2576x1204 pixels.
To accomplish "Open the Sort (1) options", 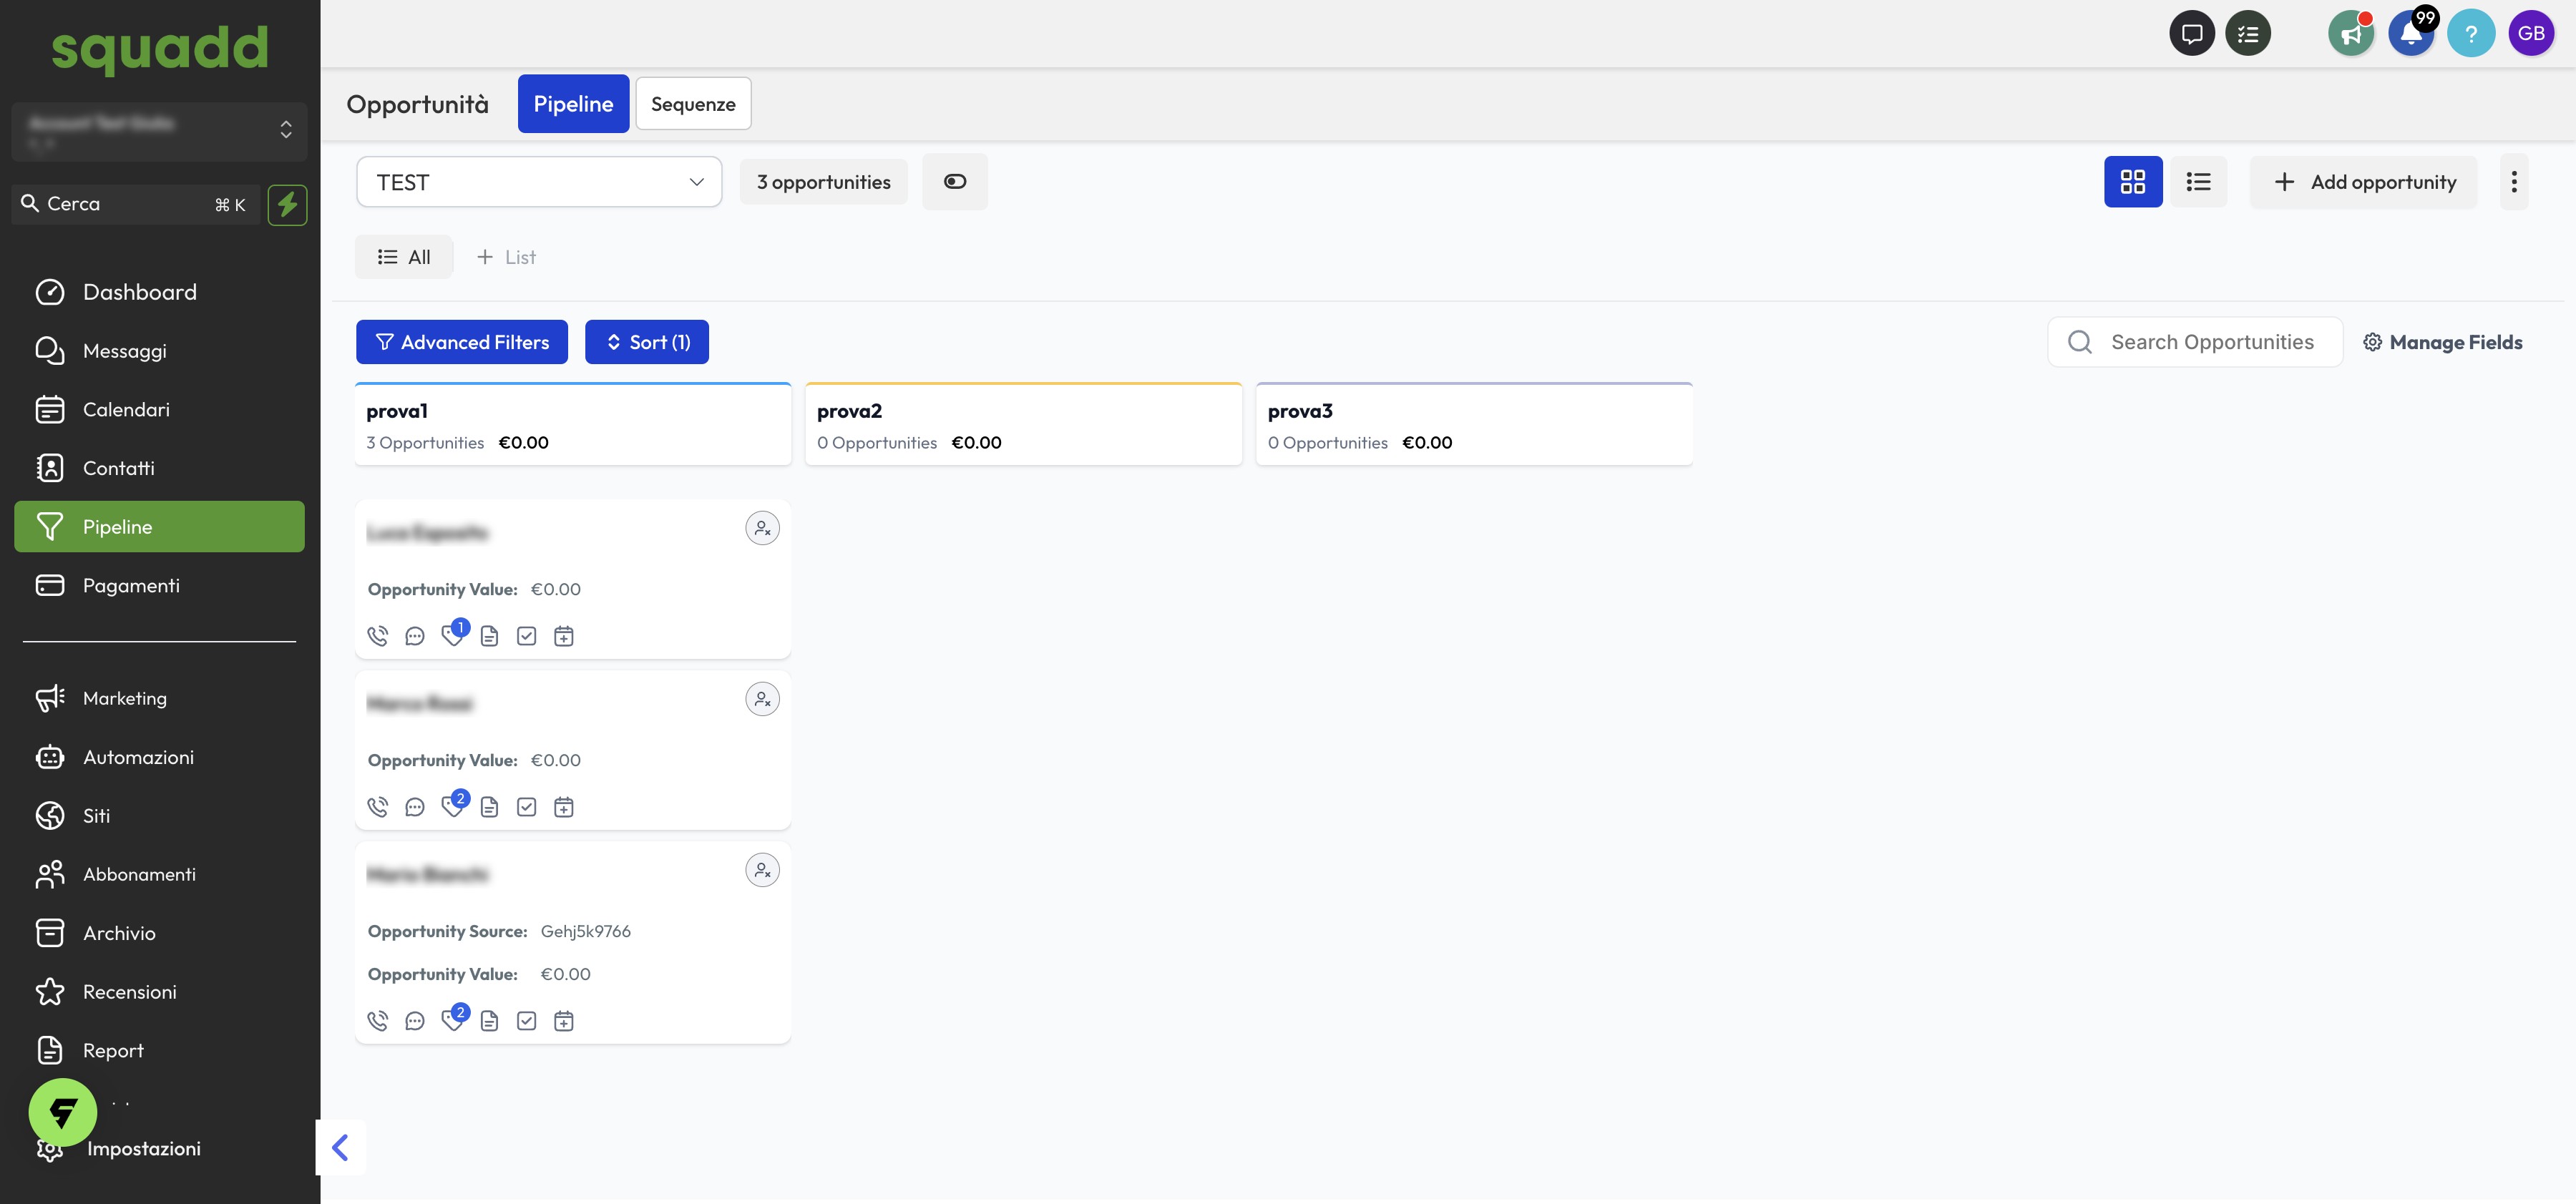I will [x=647, y=342].
